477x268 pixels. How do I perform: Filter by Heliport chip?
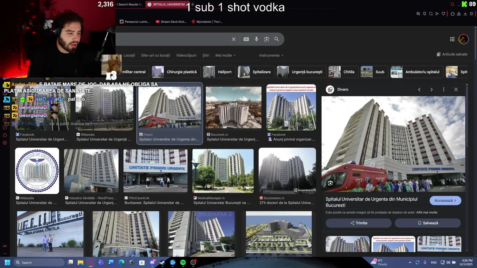coord(219,72)
